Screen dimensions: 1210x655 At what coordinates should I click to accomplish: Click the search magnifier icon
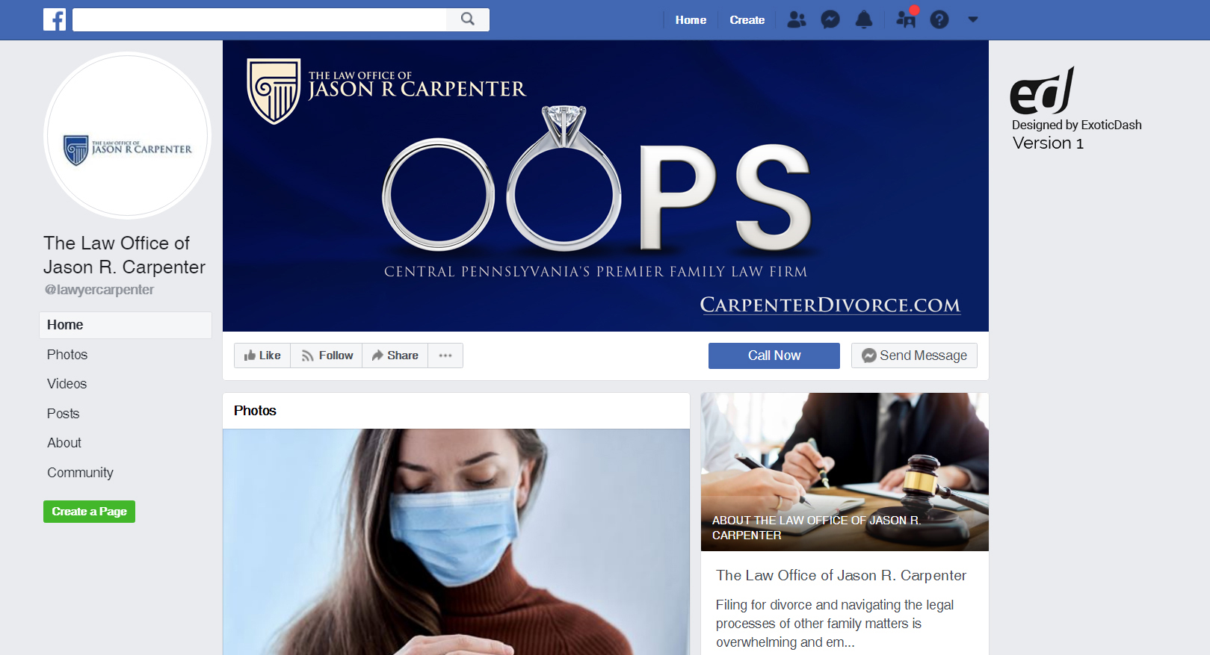tap(468, 19)
